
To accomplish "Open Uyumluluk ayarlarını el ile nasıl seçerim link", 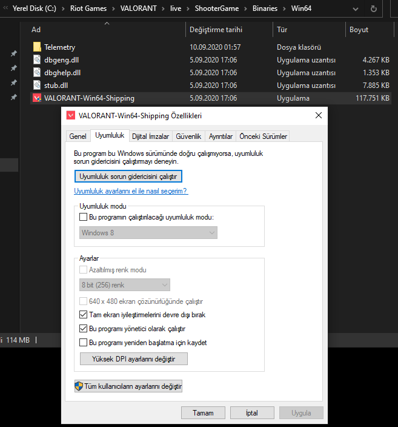I will (131, 191).
